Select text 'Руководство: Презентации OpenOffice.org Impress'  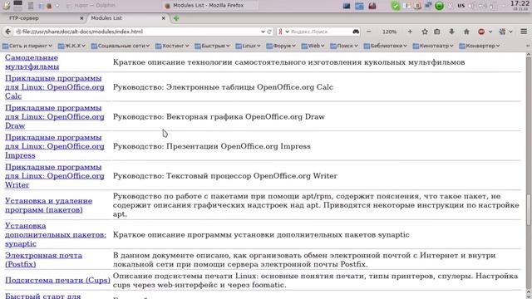[x=212, y=146]
